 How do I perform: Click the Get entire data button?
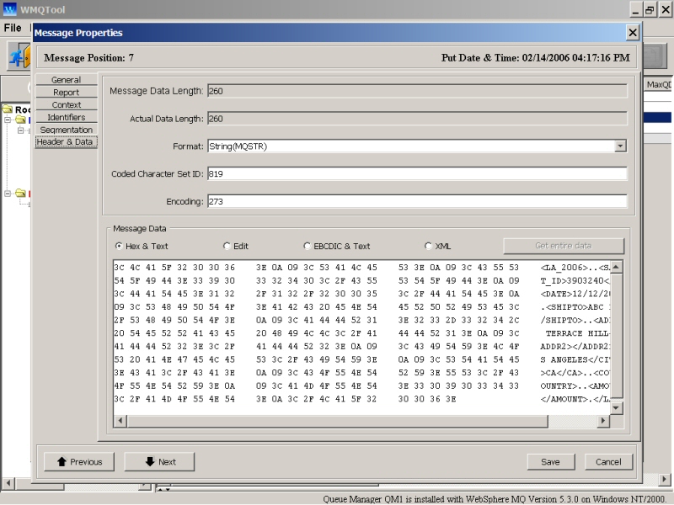click(x=564, y=246)
